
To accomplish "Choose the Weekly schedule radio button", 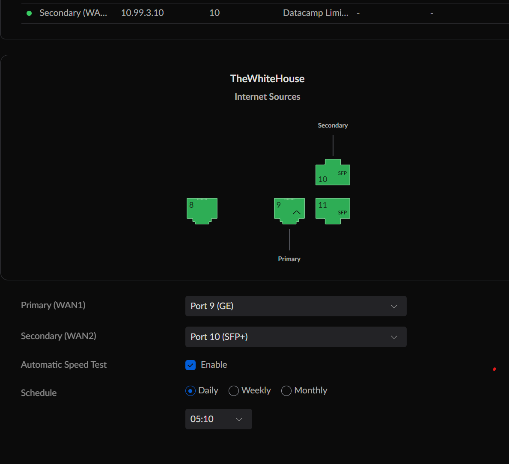I will coord(234,391).
